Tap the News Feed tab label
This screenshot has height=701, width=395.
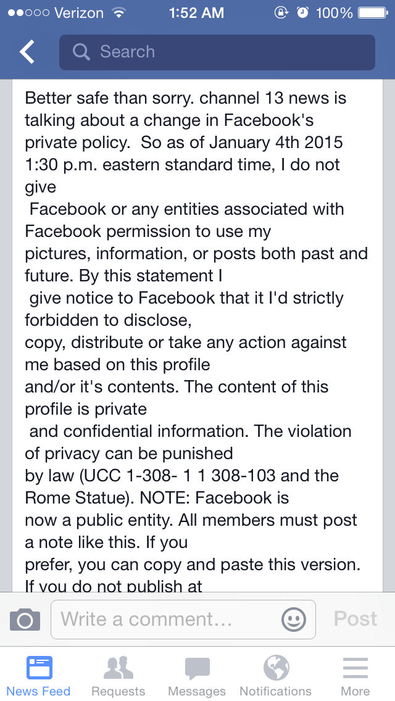coord(39,691)
